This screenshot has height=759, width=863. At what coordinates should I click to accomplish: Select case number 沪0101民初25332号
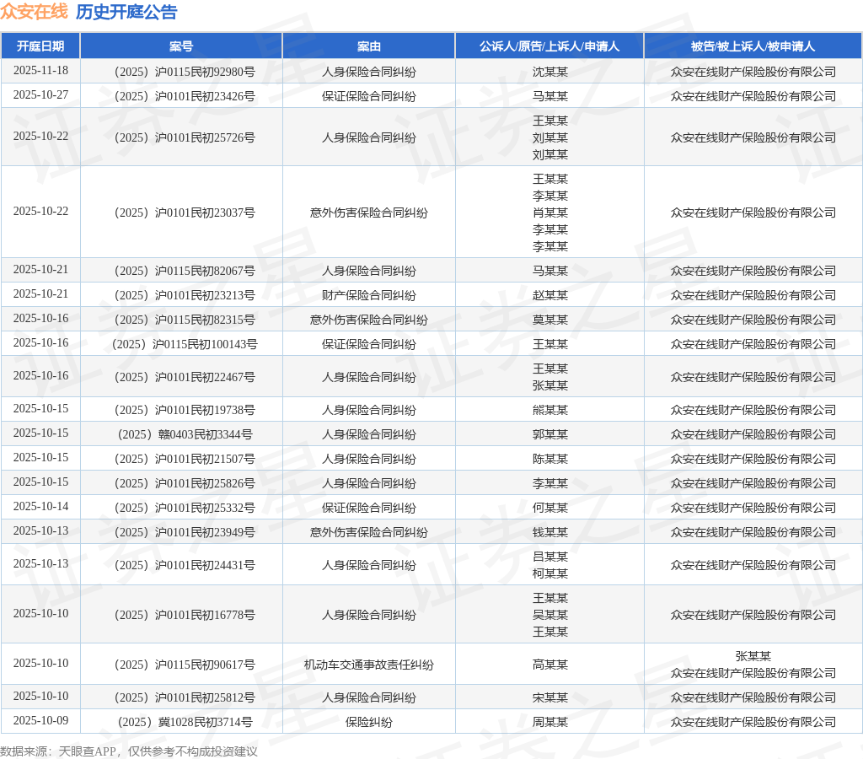[x=185, y=508]
